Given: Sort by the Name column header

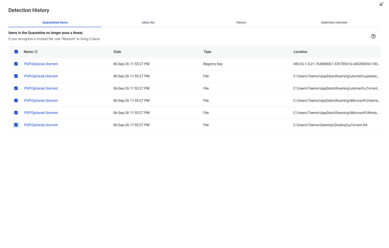Looking at the screenshot, I should (28, 52).
